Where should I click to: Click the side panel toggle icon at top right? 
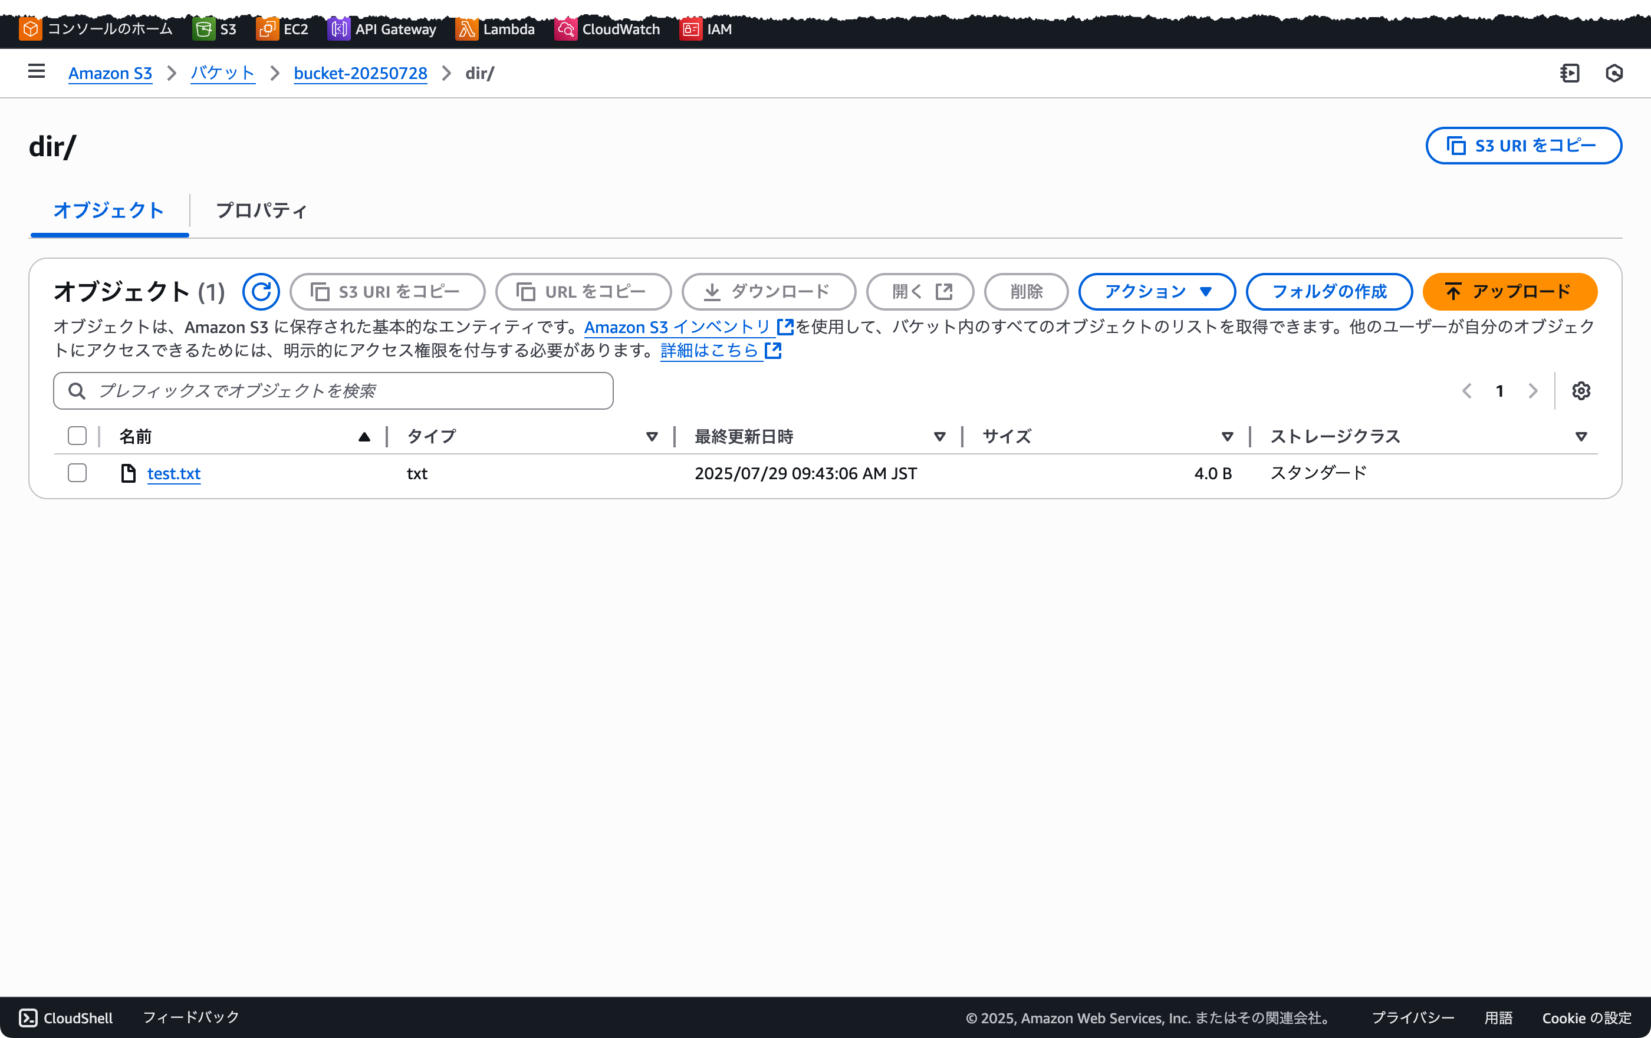pyautogui.click(x=1570, y=73)
